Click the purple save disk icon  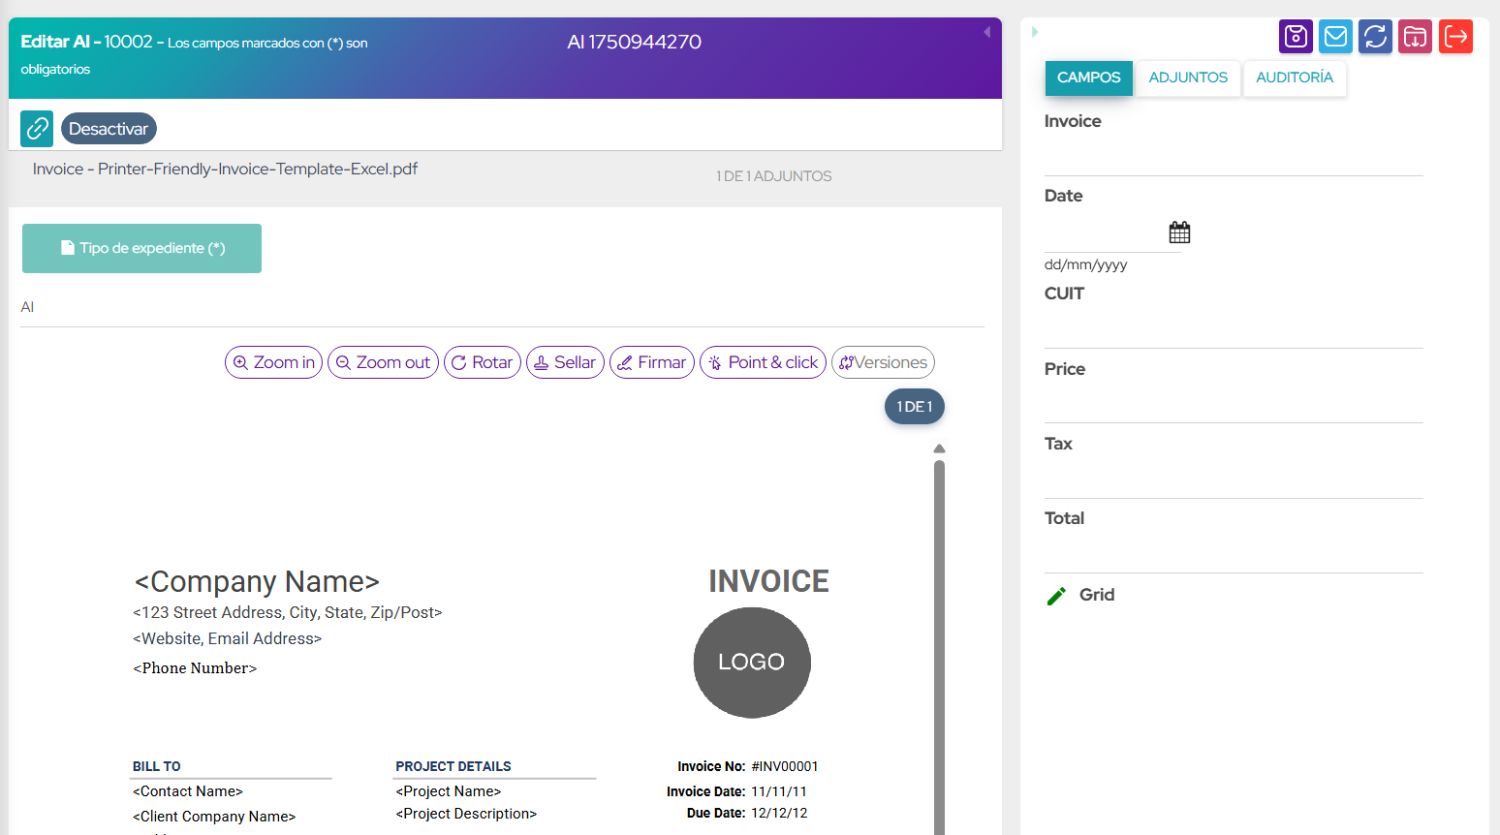coord(1296,37)
